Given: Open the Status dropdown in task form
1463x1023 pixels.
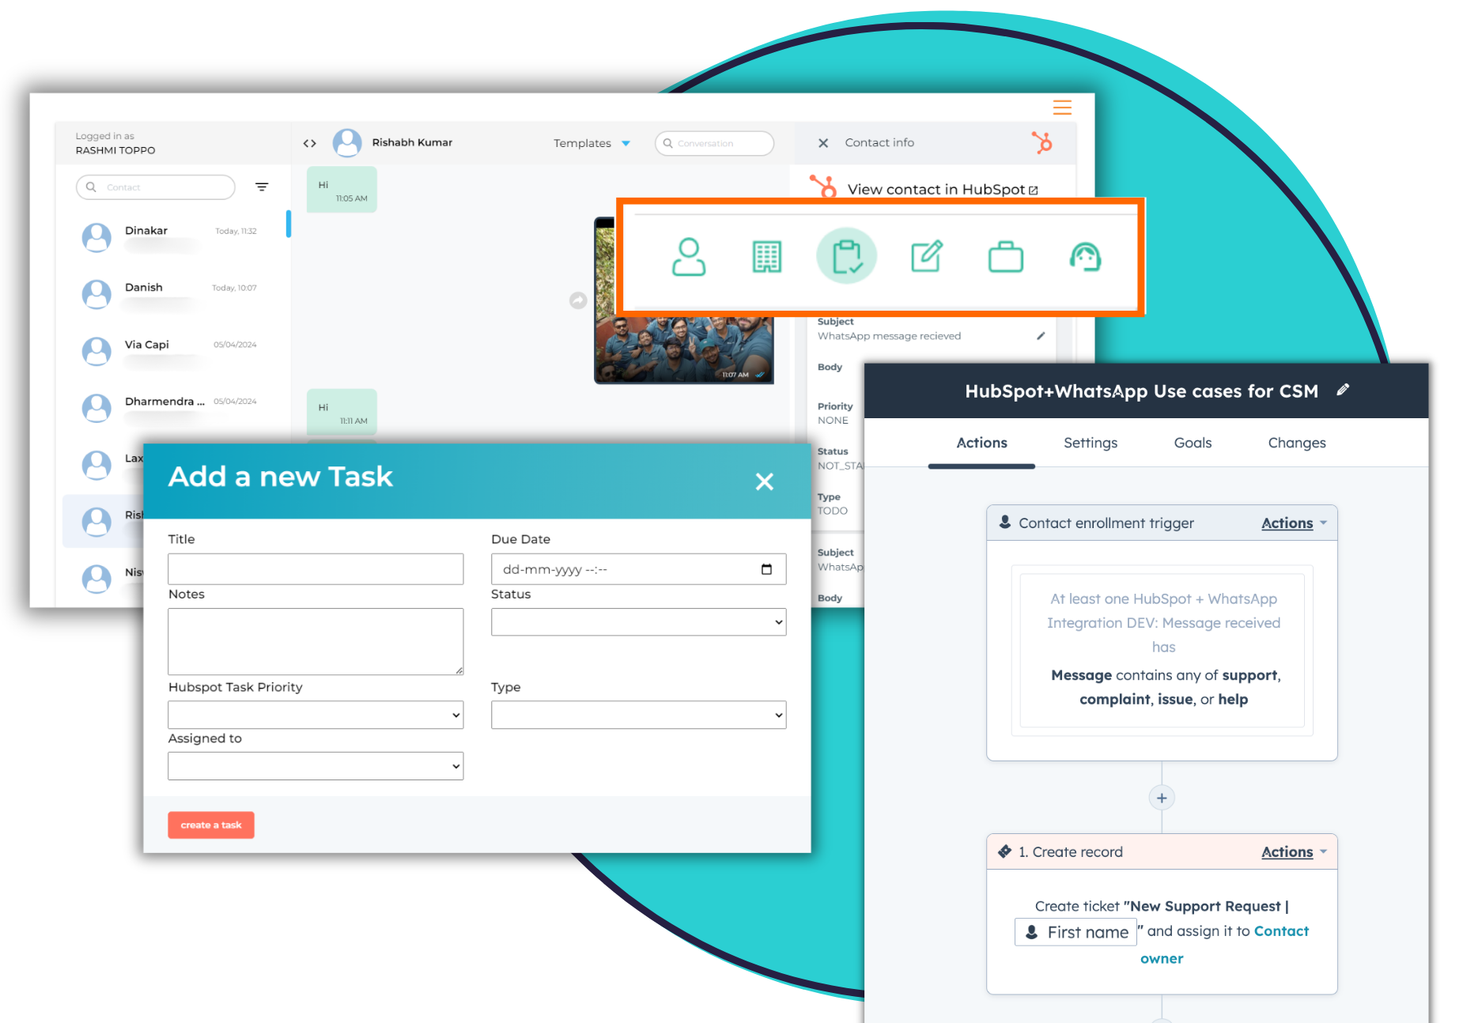Looking at the screenshot, I should 638,622.
